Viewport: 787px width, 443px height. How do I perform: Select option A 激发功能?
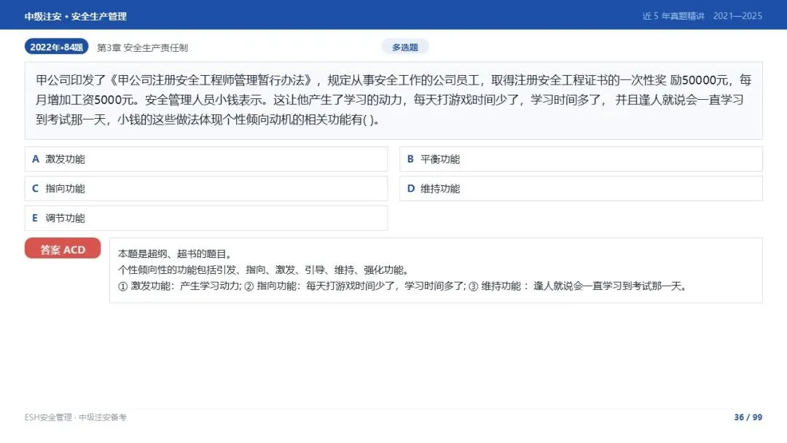[206, 159]
